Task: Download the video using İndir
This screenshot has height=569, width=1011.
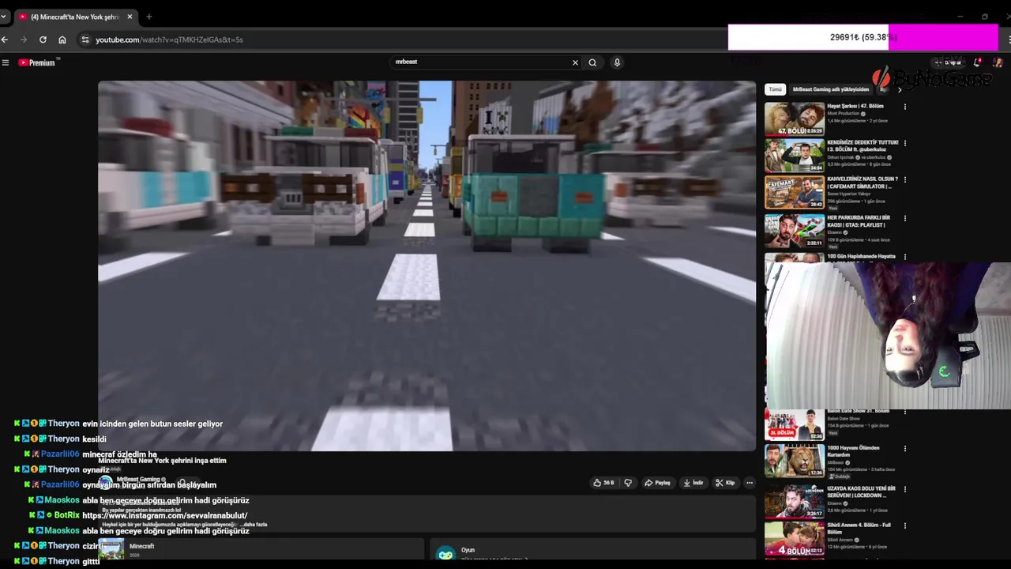Action: [693, 483]
